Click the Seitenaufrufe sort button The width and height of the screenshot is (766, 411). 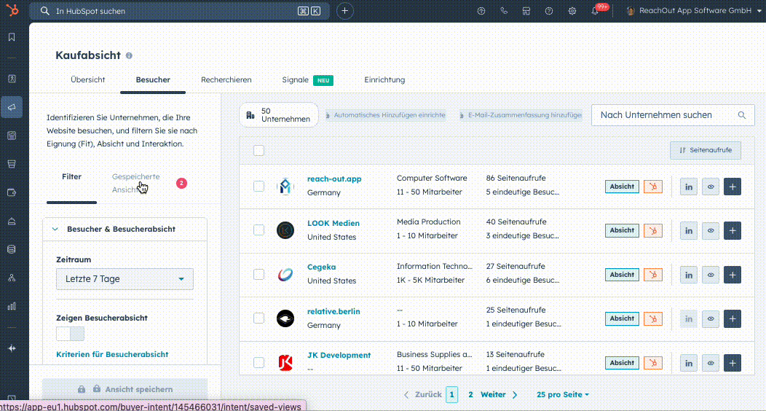pyautogui.click(x=705, y=151)
